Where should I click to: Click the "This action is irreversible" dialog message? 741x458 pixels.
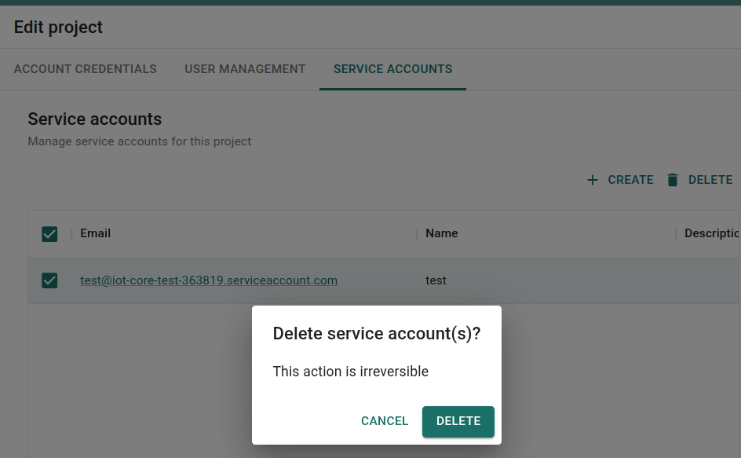coord(350,372)
